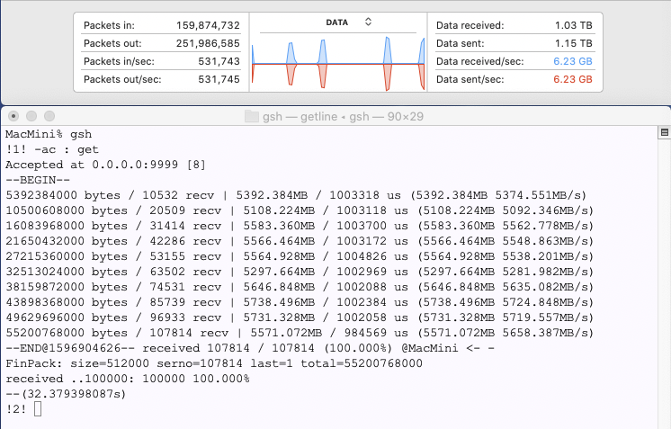
Task: Click the Packets in/sec row
Action: (160, 61)
